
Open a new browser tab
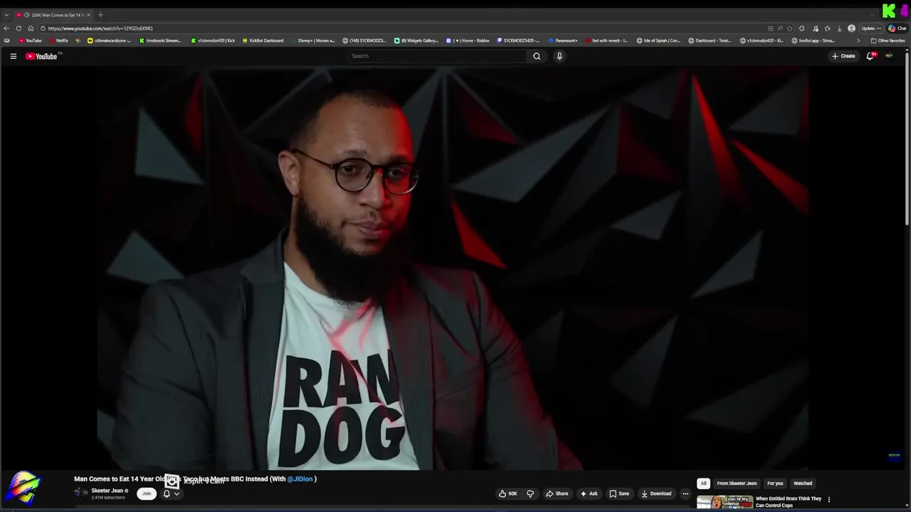click(x=100, y=15)
